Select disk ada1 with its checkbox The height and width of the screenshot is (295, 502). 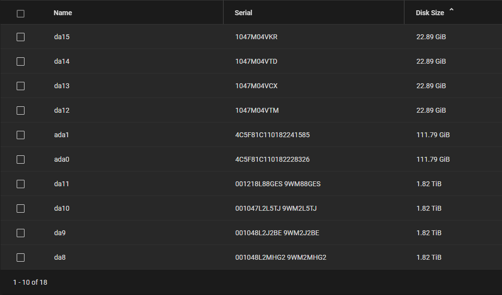[x=21, y=135]
